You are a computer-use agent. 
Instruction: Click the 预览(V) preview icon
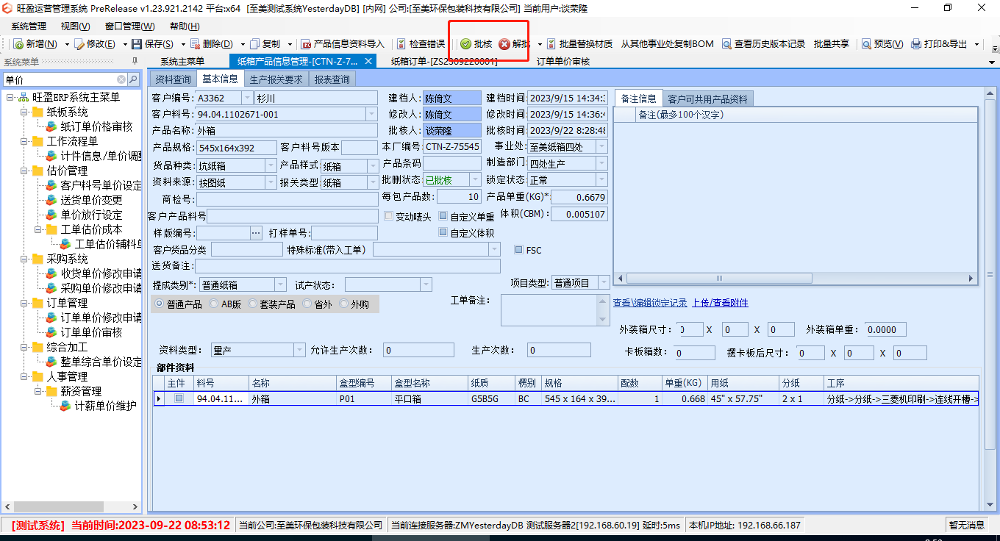[866, 44]
